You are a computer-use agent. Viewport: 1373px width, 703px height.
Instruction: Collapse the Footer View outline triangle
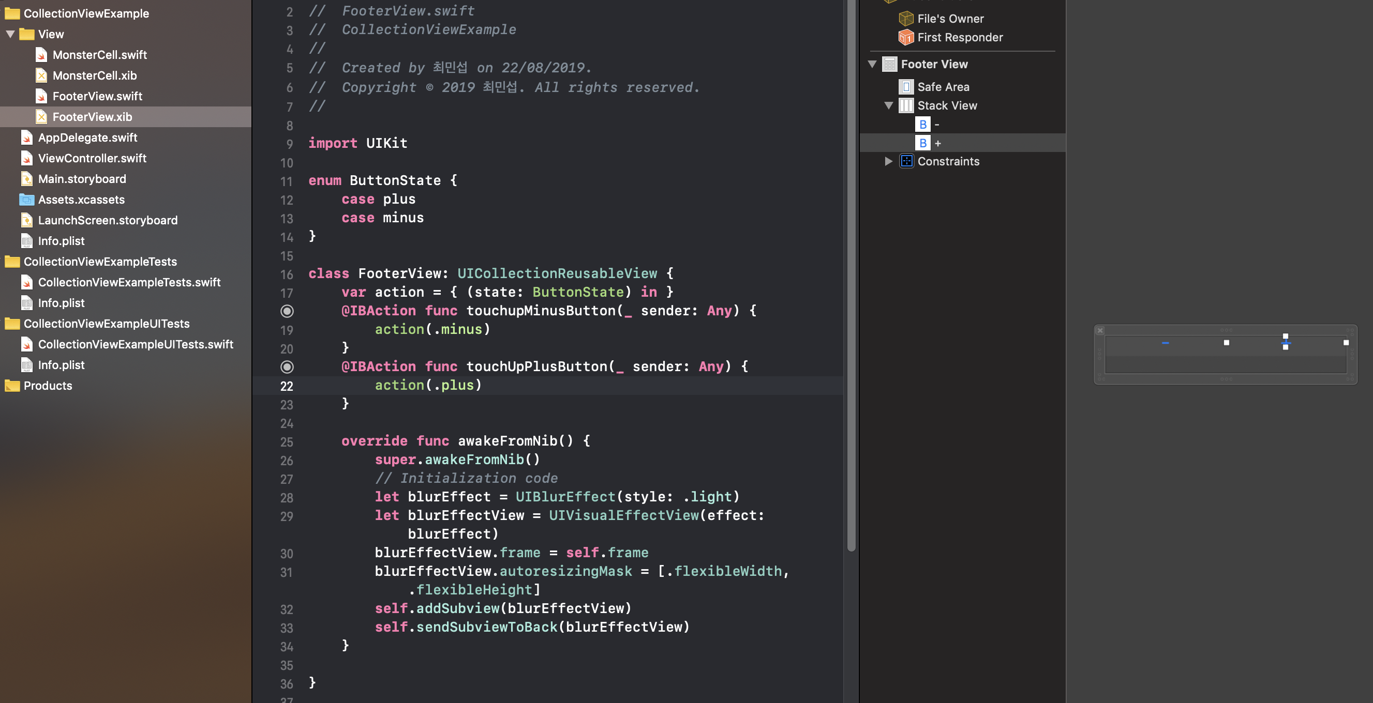click(x=872, y=64)
